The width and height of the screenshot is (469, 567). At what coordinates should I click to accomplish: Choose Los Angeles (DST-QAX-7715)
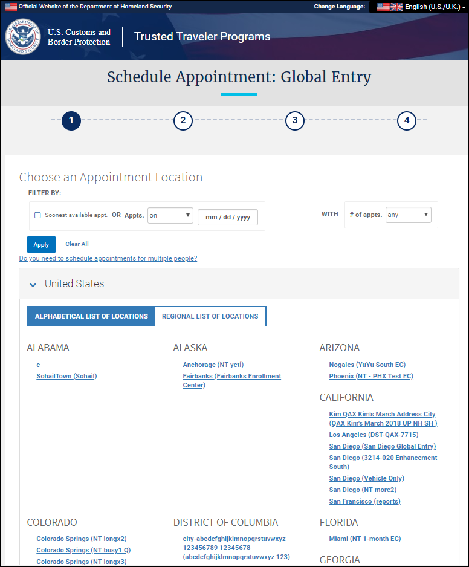click(x=374, y=435)
